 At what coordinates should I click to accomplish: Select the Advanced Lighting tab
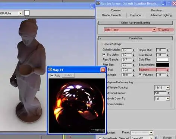[161, 15]
